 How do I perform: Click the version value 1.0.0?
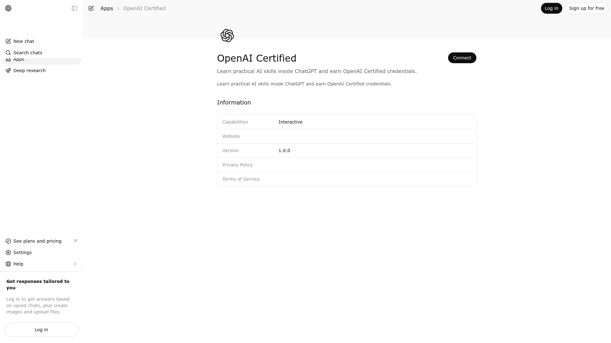pos(284,151)
